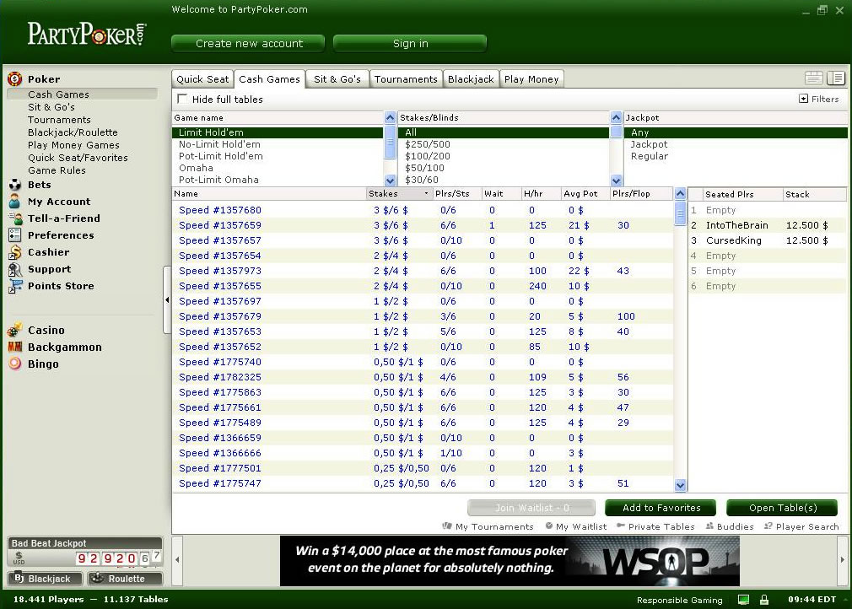The height and width of the screenshot is (609, 852).
Task: Click the Points Store icon
Action: [14, 286]
